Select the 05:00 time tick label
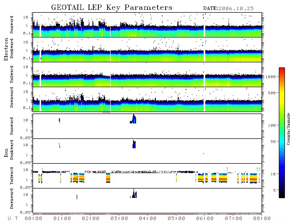Viewport: 290px width, 223px height. 176,219
